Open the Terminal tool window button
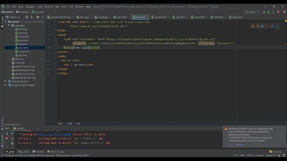 [x=38, y=152]
